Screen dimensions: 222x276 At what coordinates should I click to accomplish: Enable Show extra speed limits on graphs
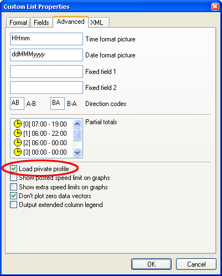coord(13,187)
